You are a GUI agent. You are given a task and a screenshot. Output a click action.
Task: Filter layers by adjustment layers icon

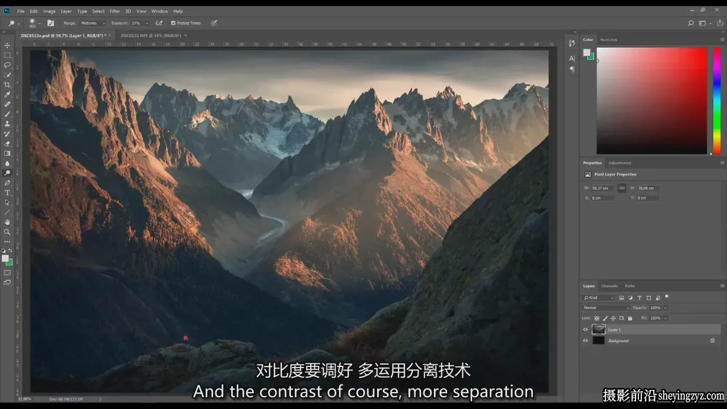pos(630,298)
